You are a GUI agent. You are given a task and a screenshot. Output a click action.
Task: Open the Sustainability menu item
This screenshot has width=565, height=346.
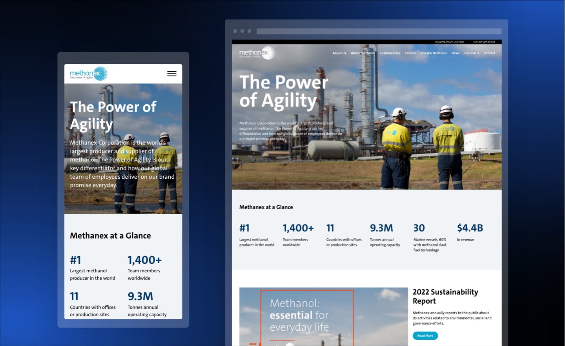tap(390, 53)
